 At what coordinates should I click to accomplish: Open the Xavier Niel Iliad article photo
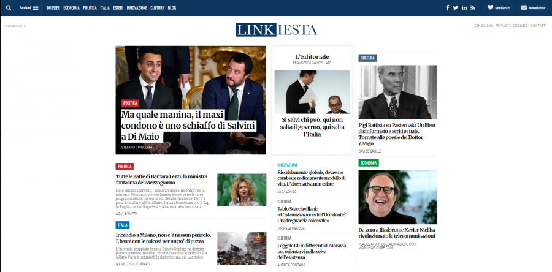click(x=398, y=197)
